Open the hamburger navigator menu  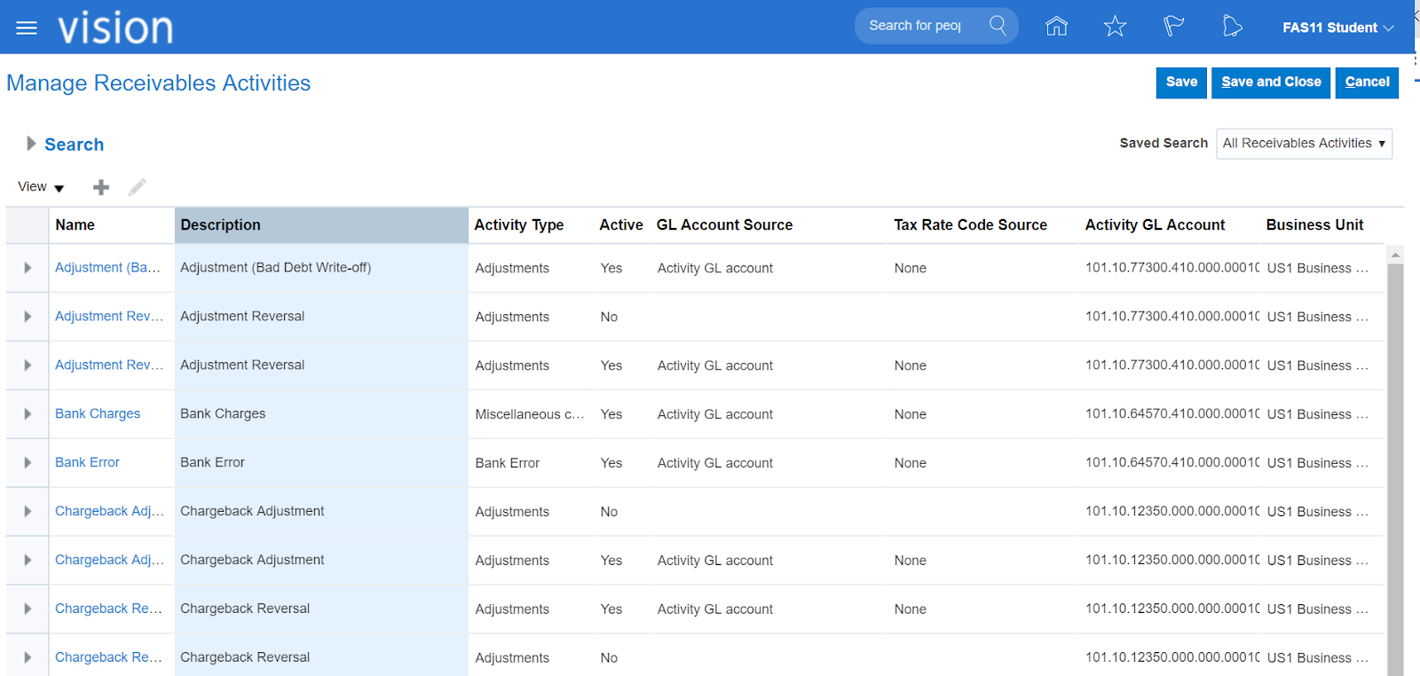tap(27, 28)
